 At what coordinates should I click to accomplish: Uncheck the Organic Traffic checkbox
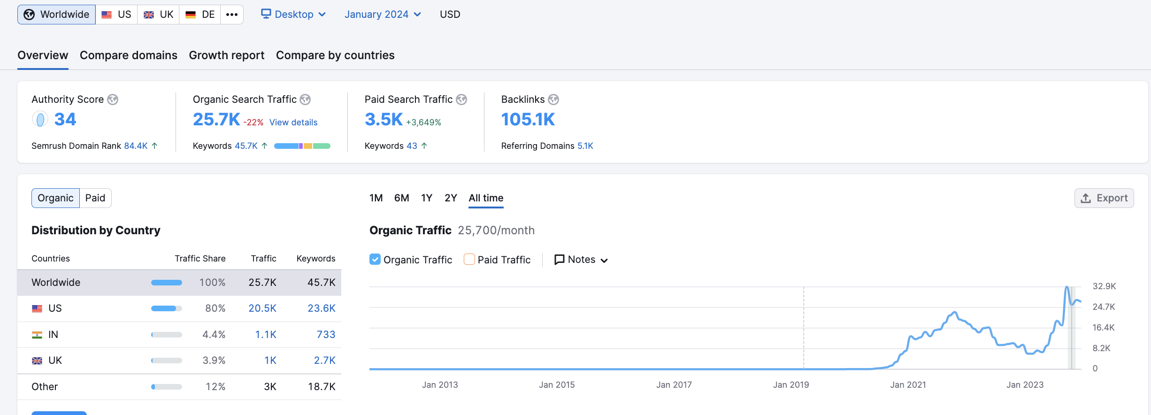375,260
